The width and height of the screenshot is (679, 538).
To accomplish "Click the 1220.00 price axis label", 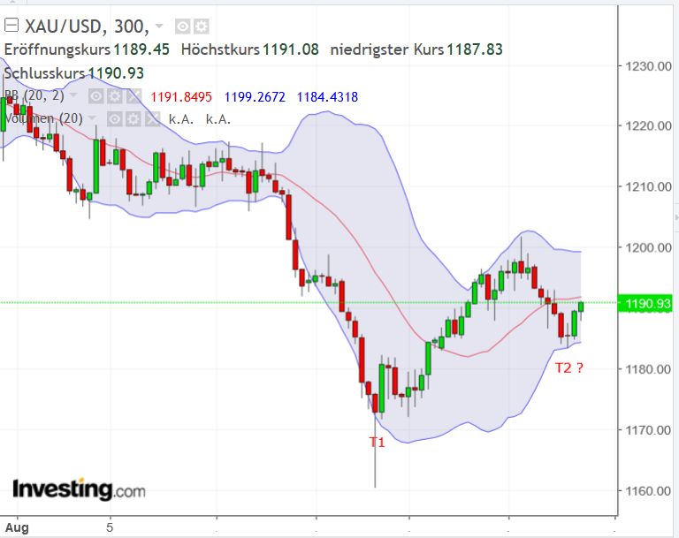I will click(648, 126).
